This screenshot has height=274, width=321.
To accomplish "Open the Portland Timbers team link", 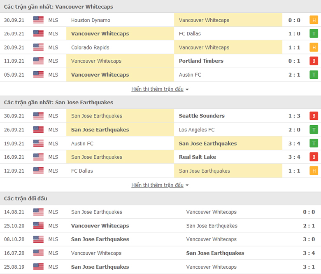I will (201, 61).
